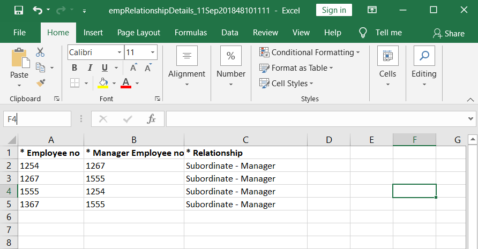
Task: Click the Insert Function fx icon
Action: point(151,119)
